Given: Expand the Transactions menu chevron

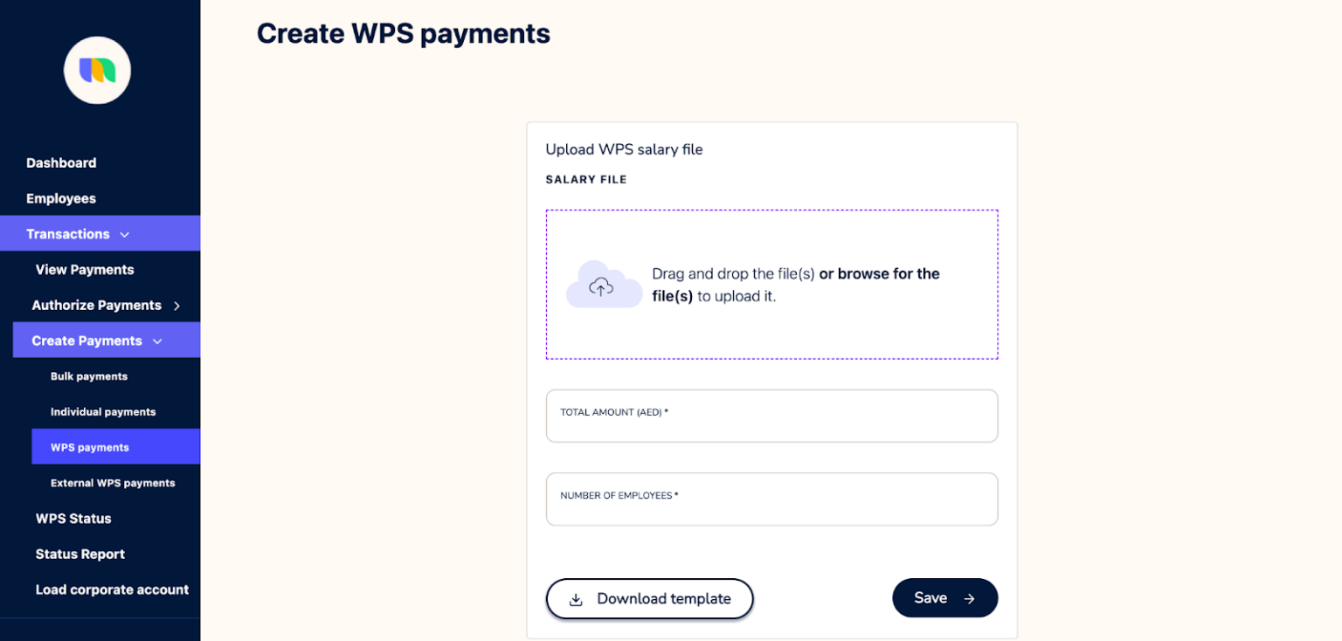Looking at the screenshot, I should point(125,234).
